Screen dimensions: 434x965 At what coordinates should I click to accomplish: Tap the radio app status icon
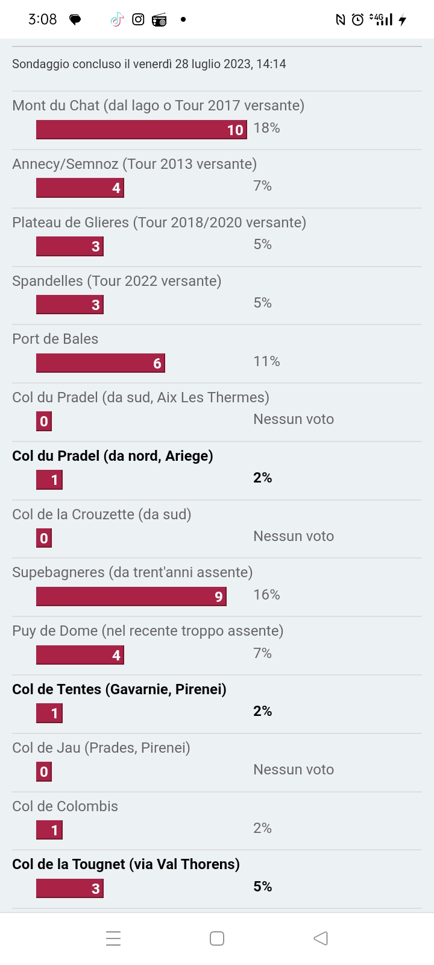pyautogui.click(x=159, y=21)
